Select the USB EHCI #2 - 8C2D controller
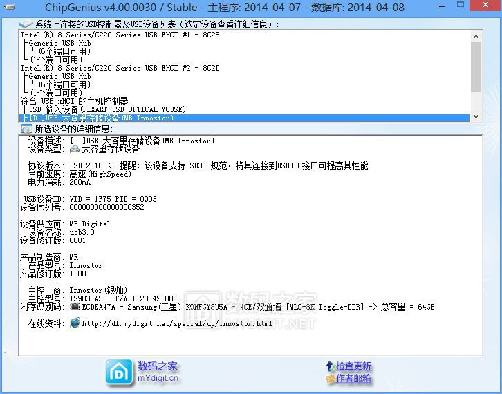The image size is (502, 394). 120,68
